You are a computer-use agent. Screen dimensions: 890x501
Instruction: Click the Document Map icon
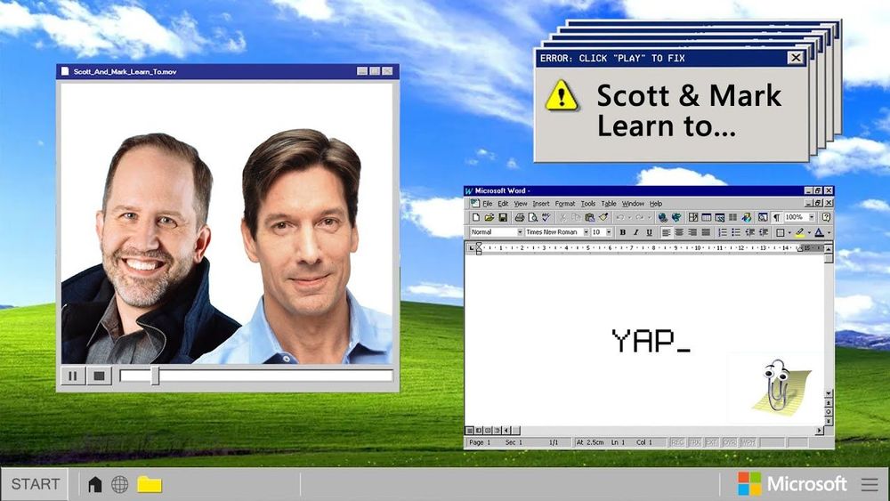[x=763, y=217]
